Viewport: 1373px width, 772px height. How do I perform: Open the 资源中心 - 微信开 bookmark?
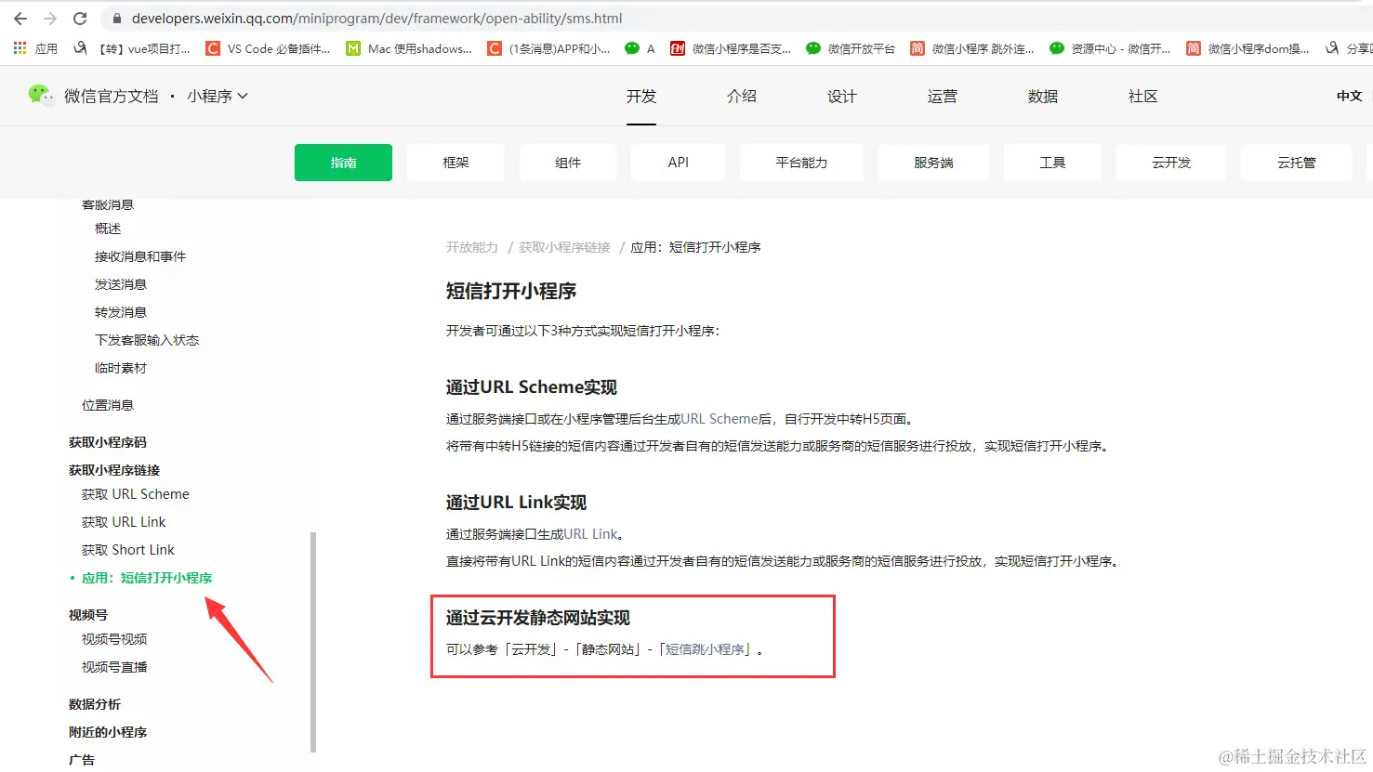[x=1110, y=48]
